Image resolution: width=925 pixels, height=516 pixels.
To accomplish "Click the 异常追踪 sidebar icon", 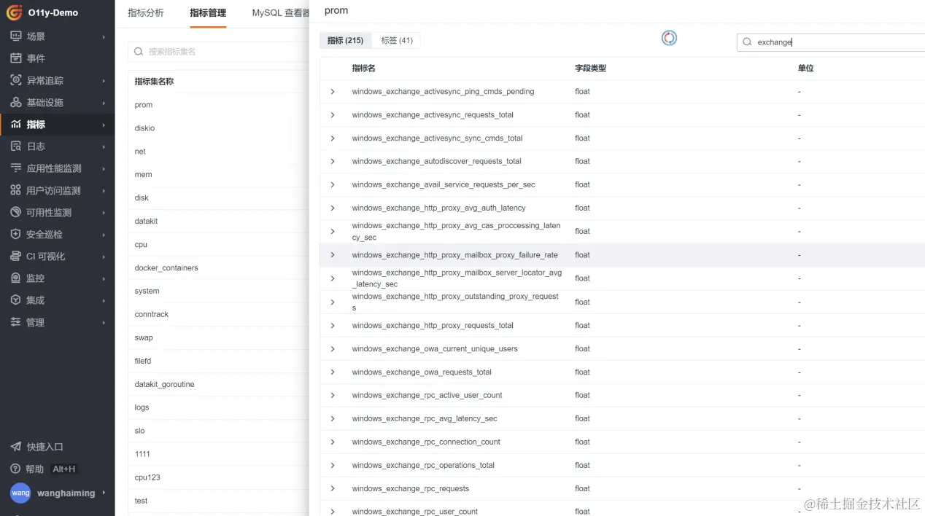I will pyautogui.click(x=15, y=80).
